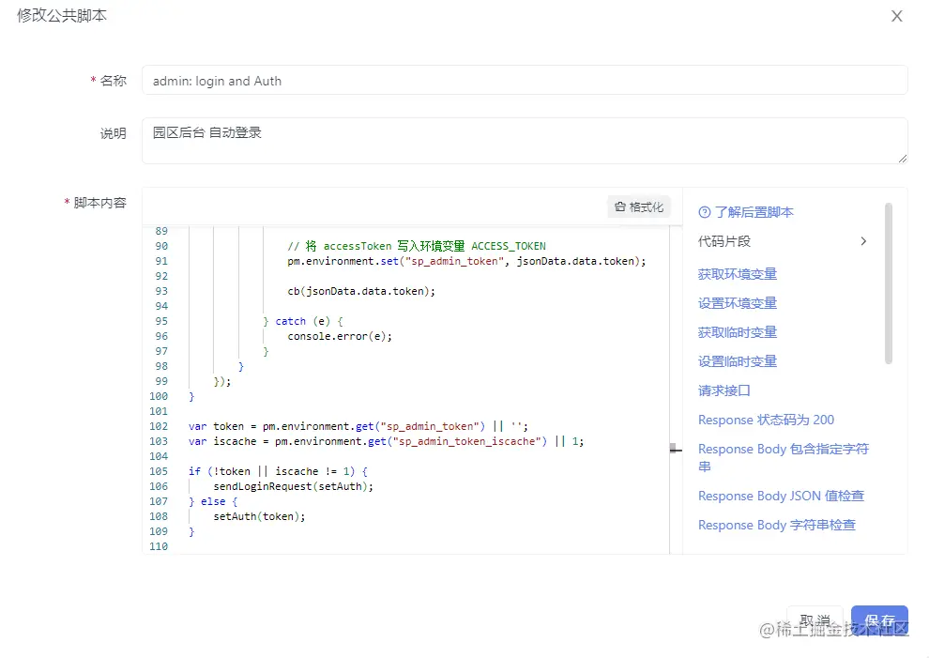
Task: Click the help question-mark icon
Action: pos(705,212)
